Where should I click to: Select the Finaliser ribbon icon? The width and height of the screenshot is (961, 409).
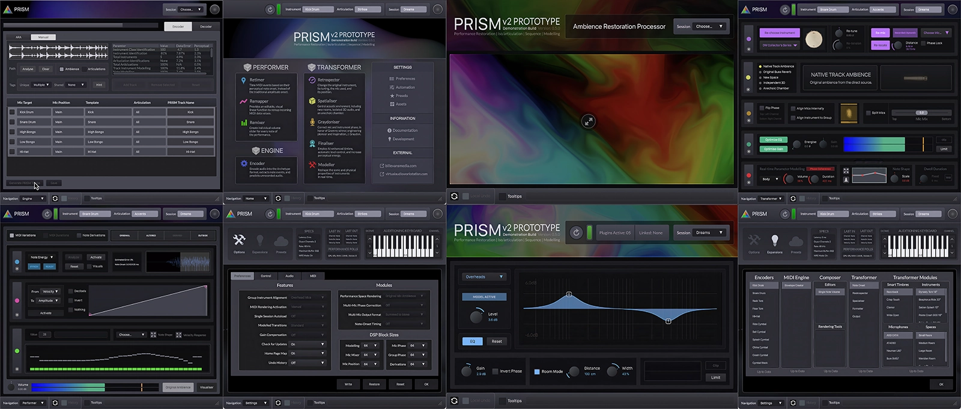click(x=312, y=144)
